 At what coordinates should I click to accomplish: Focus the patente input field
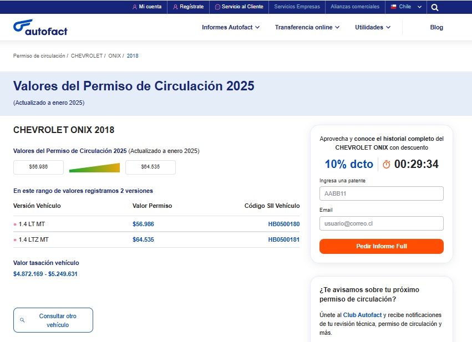coord(381,193)
